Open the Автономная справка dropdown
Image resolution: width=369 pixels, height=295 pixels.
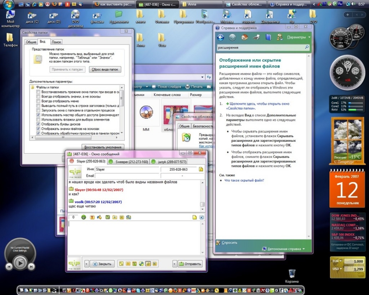(284, 249)
